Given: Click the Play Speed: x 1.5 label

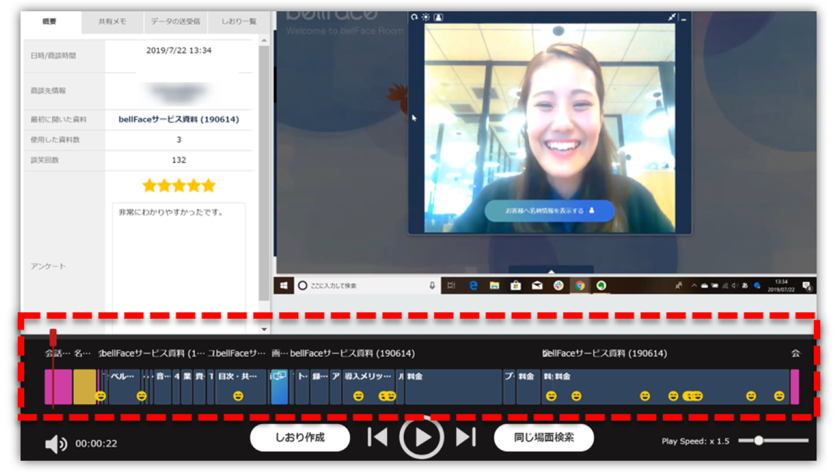Looking at the screenshot, I should click(695, 441).
